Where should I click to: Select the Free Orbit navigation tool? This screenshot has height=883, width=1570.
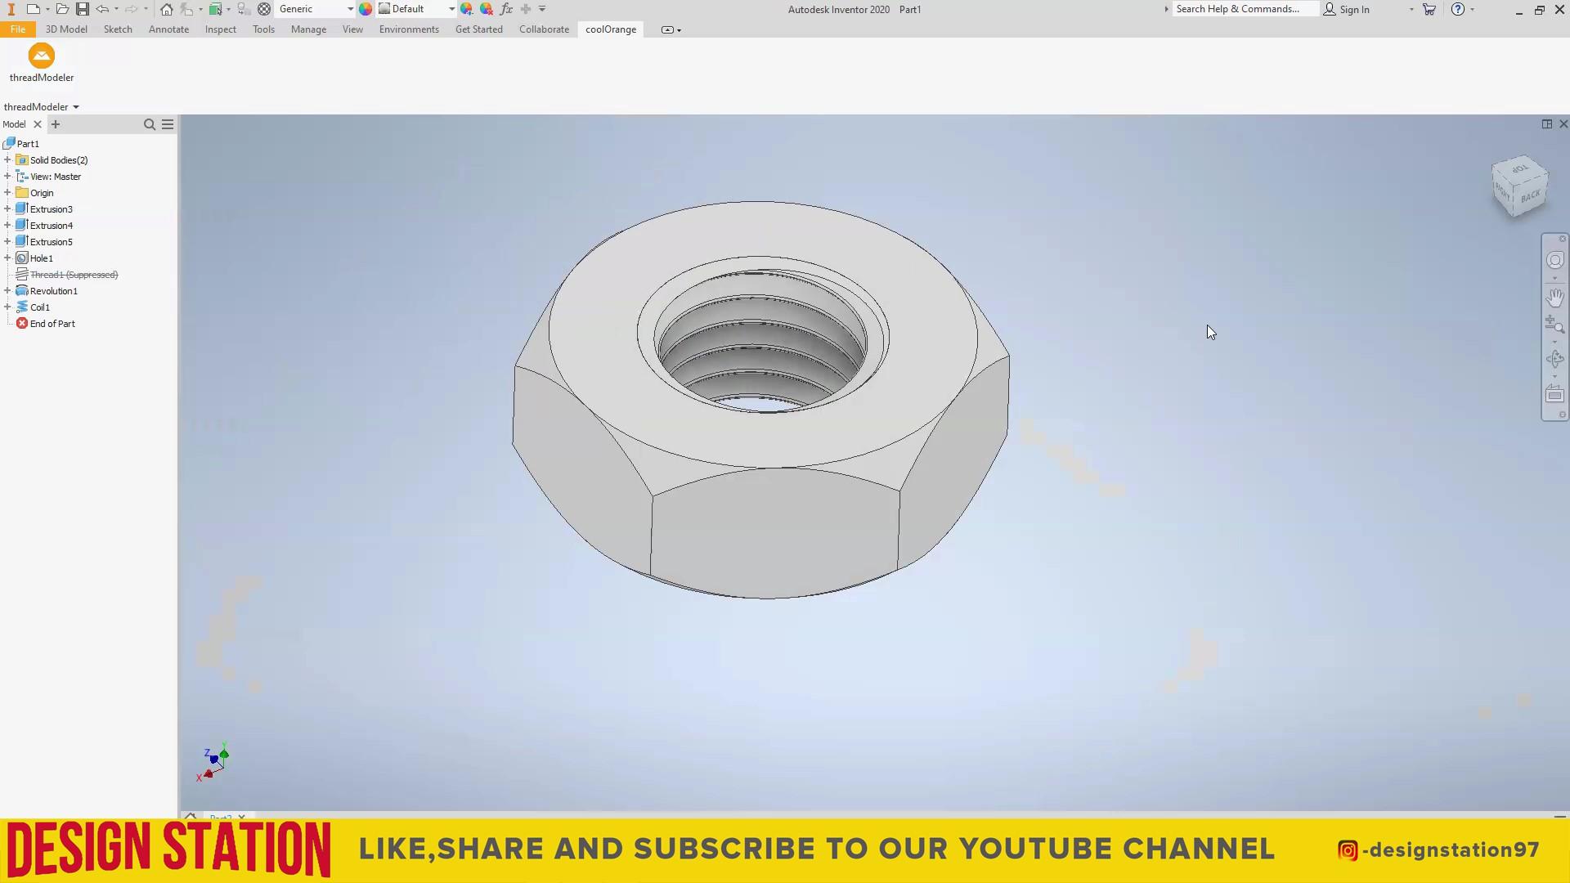(1556, 358)
